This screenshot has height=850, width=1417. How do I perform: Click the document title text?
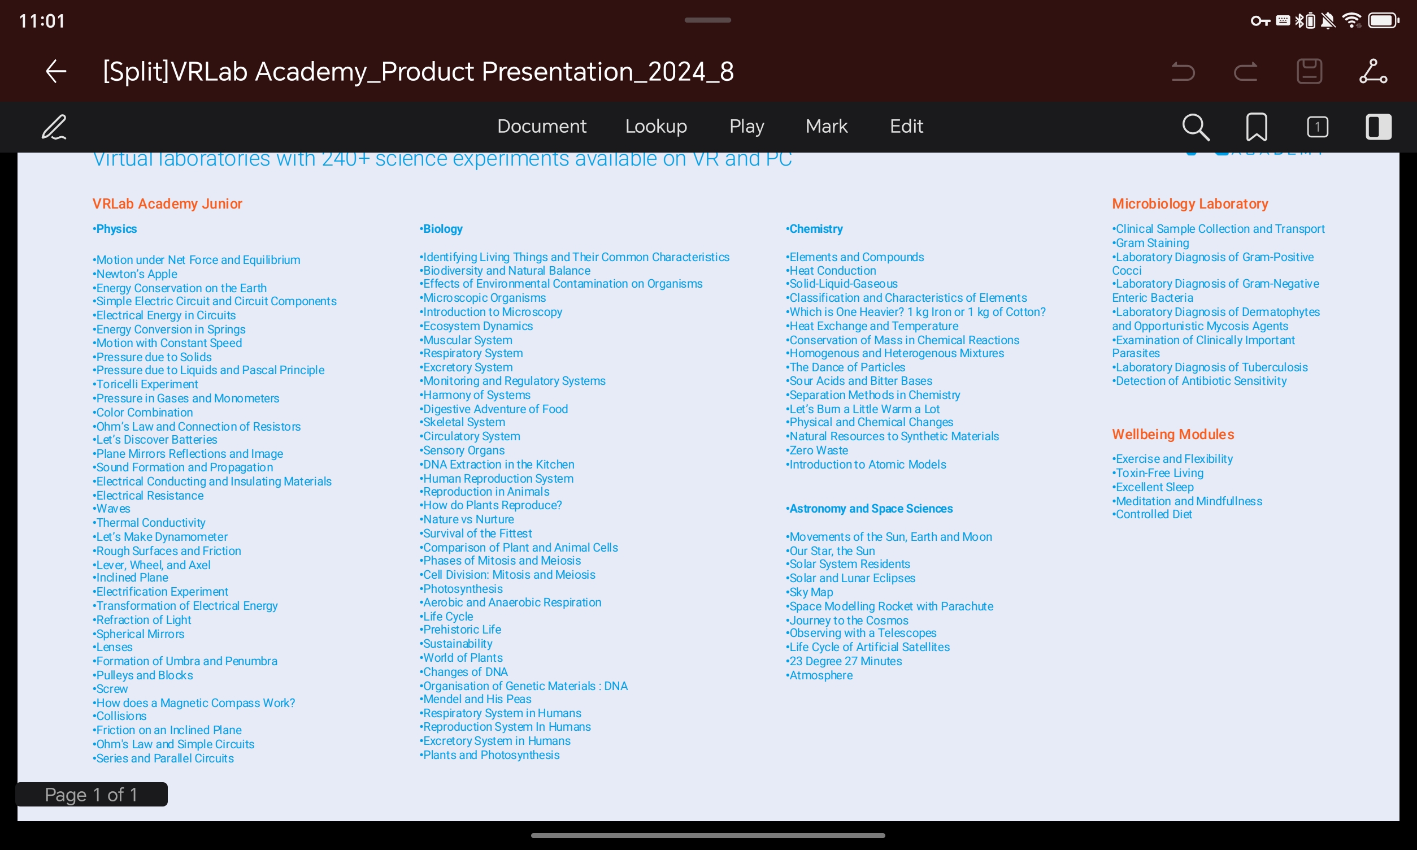[418, 72]
